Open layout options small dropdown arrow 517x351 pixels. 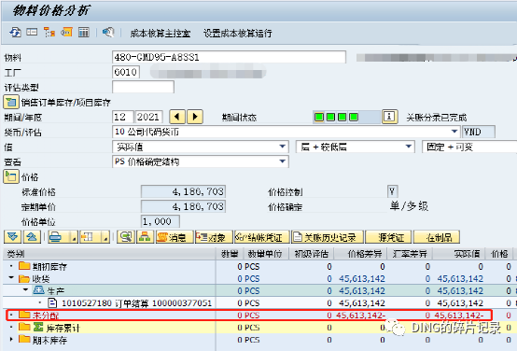[105, 237]
